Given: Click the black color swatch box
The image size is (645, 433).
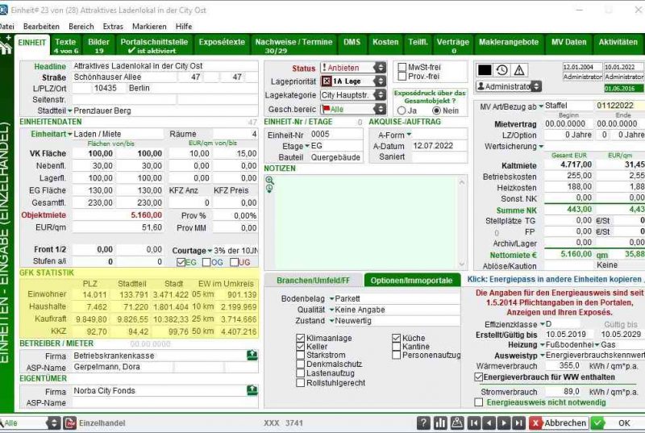Looking at the screenshot, I should [485, 70].
